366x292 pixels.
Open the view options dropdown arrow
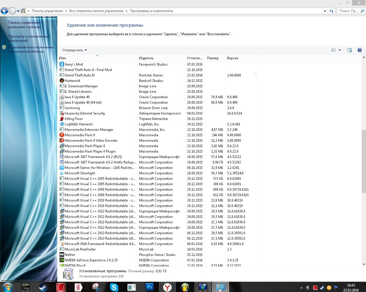340,50
